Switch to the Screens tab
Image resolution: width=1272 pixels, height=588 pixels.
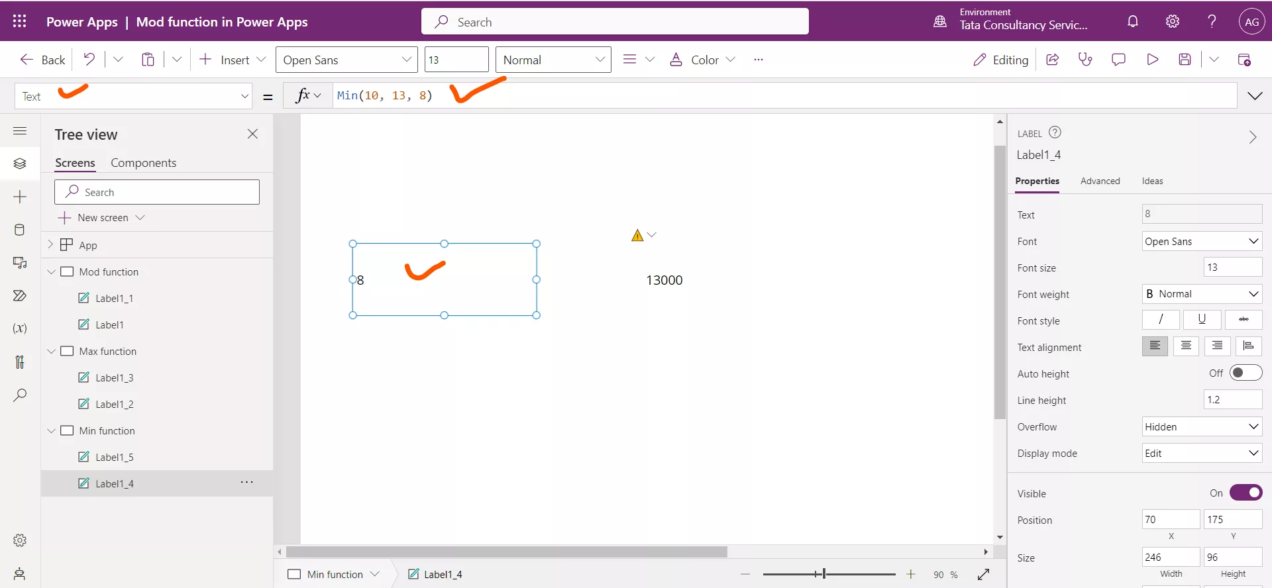coord(75,163)
